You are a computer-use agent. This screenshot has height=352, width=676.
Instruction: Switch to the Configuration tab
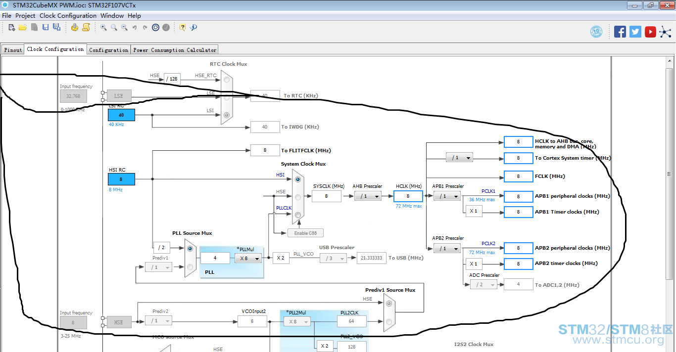[109, 50]
